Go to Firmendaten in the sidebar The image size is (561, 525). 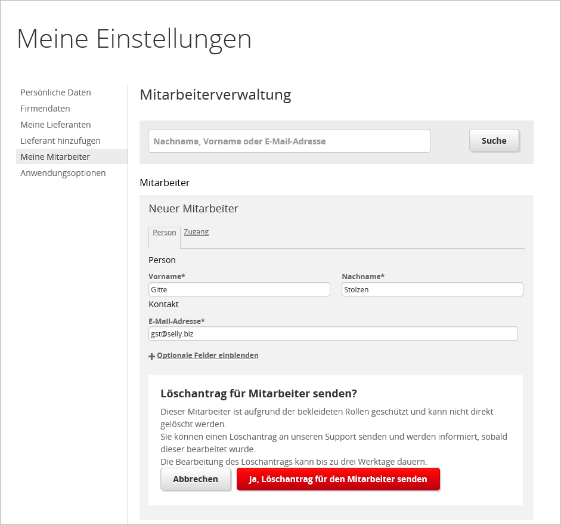point(45,109)
